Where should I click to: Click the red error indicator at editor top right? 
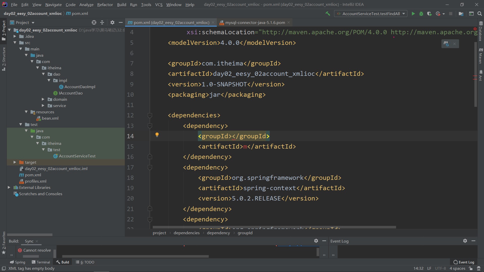475,29
